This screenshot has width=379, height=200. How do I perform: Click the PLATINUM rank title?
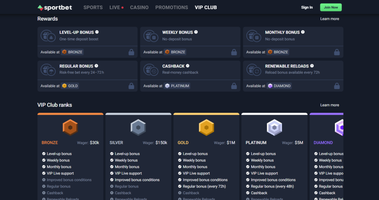pos(256,143)
